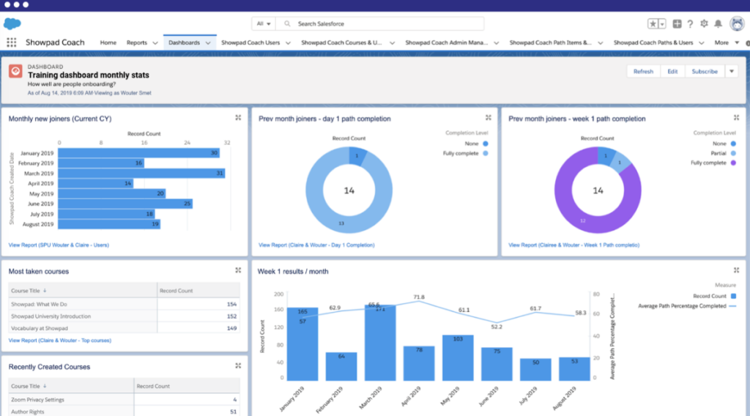Expand the favorites list arrow next to star
750x416 pixels.
pyautogui.click(x=662, y=23)
